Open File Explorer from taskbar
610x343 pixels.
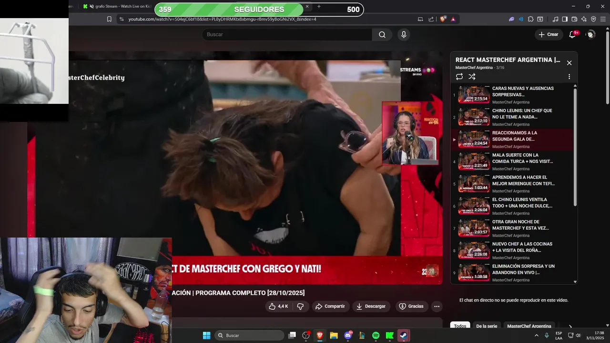334,335
